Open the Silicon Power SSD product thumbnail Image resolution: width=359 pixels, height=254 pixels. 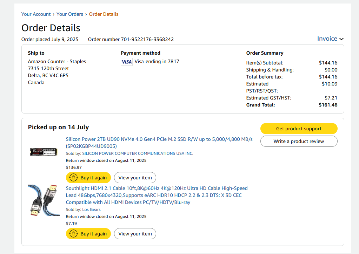pyautogui.click(x=44, y=152)
